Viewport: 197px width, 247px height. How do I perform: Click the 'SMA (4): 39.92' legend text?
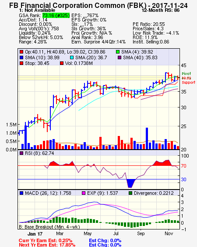pyautogui.click(x=137, y=52)
